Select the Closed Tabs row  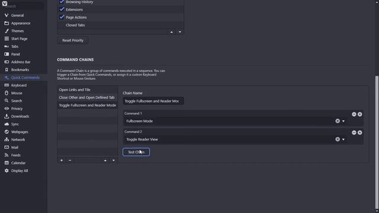pyautogui.click(x=120, y=25)
